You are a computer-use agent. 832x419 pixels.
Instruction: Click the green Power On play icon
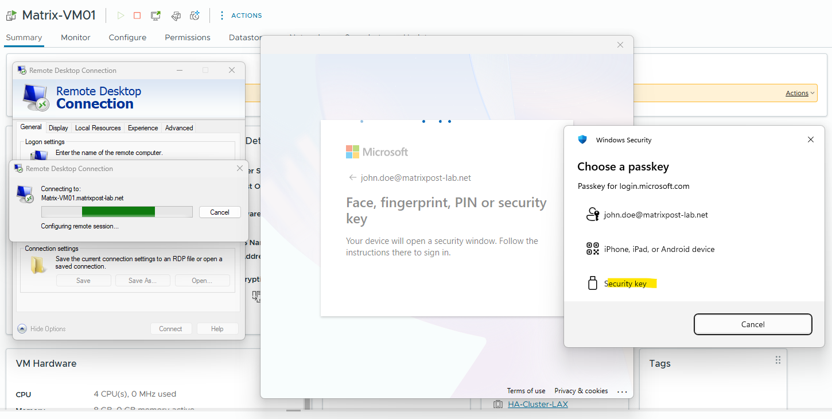point(120,15)
